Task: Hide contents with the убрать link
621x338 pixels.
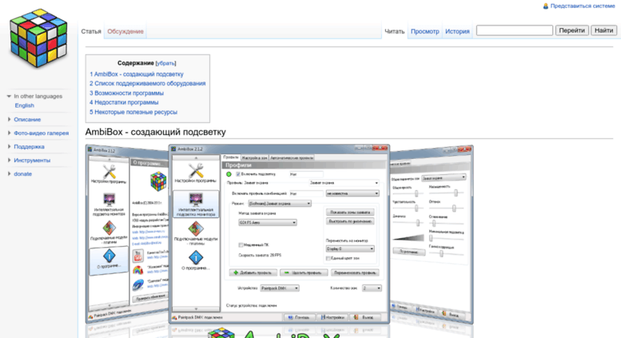Action: point(165,63)
